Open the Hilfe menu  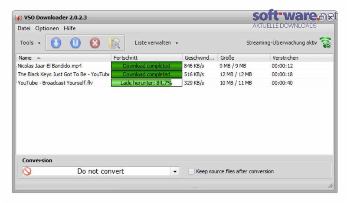(69, 28)
